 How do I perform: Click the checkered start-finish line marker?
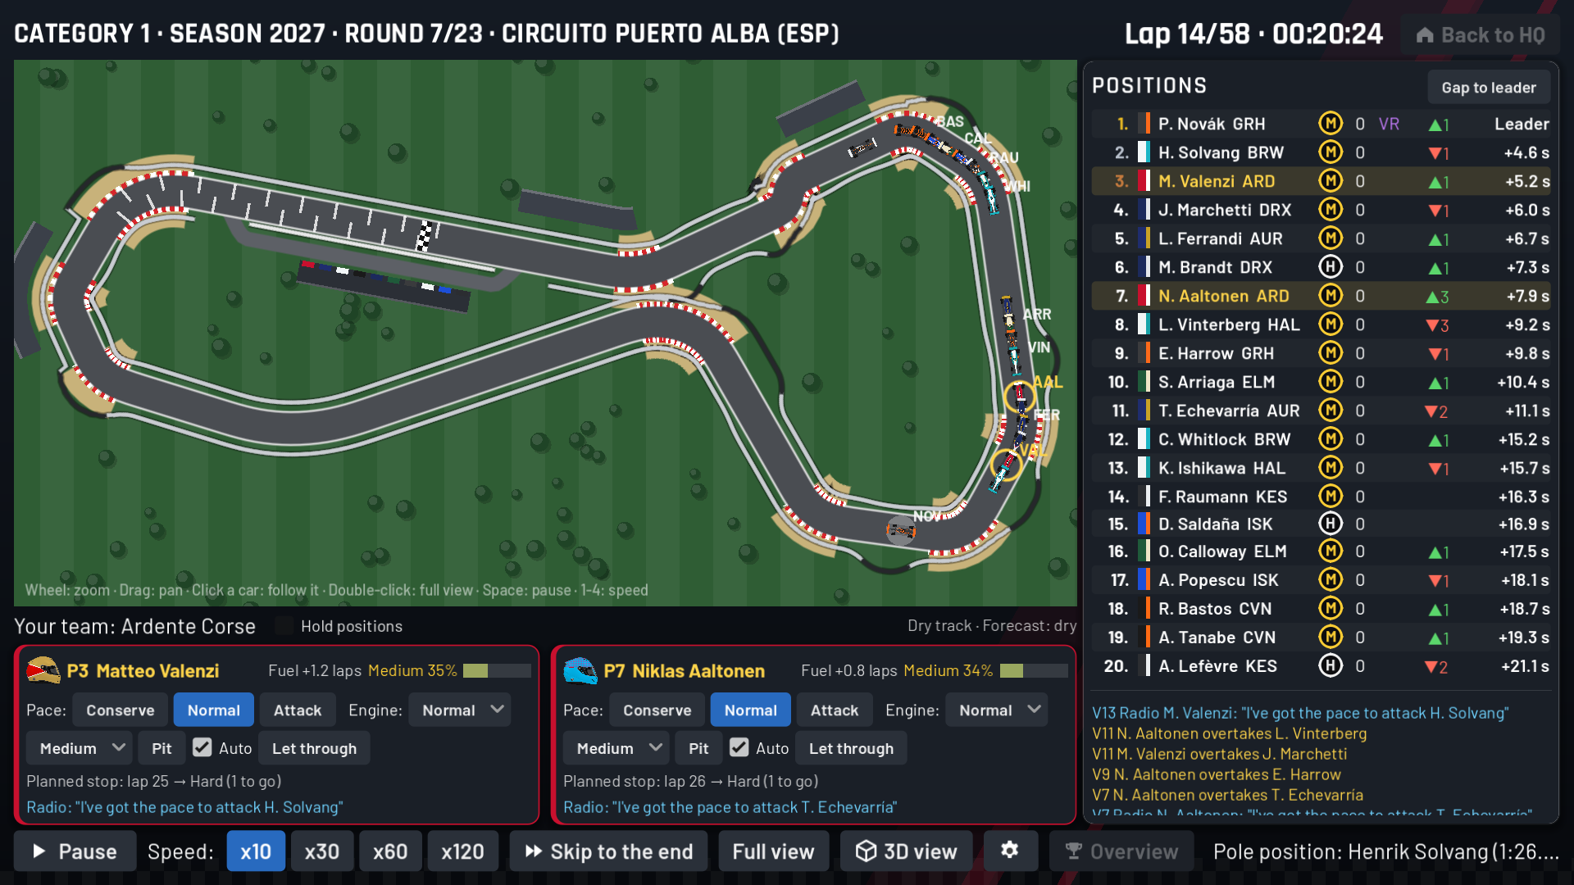[425, 236]
